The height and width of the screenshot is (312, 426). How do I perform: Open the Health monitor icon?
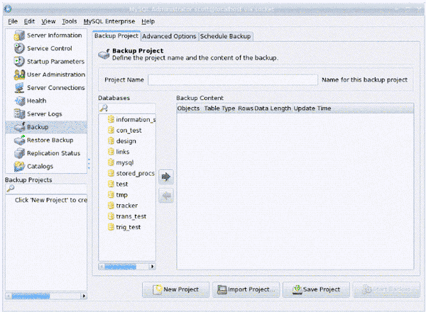click(x=19, y=101)
